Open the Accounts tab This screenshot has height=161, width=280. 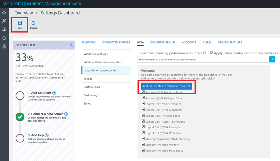pyautogui.click(x=189, y=42)
